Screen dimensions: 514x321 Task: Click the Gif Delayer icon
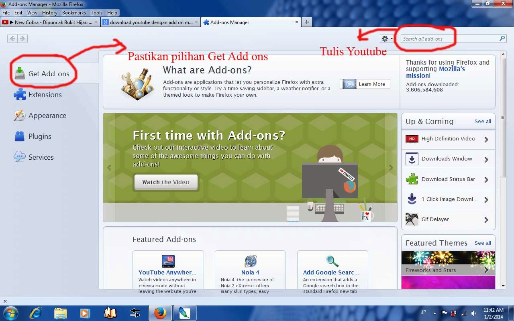pyautogui.click(x=412, y=219)
